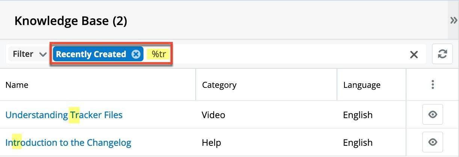Open column options three-dot menu
This screenshot has height=157, width=459.
coord(433,84)
